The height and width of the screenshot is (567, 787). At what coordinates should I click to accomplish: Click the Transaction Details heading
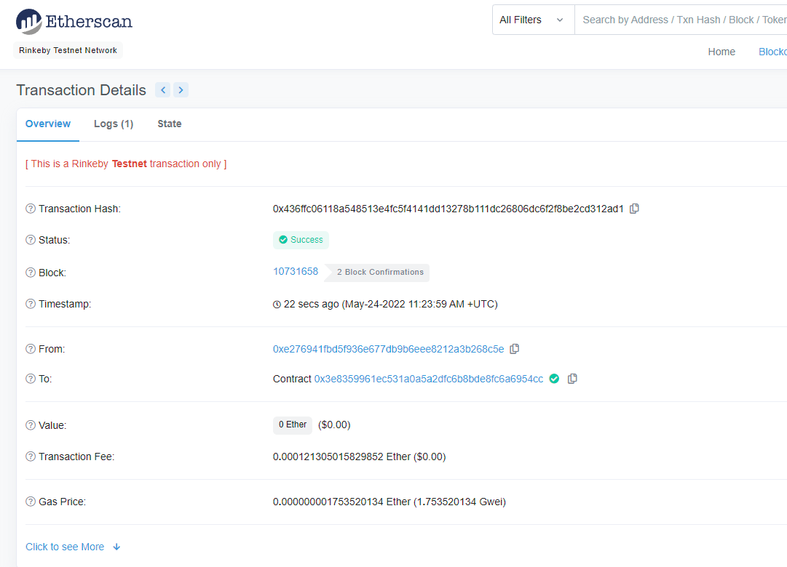82,90
